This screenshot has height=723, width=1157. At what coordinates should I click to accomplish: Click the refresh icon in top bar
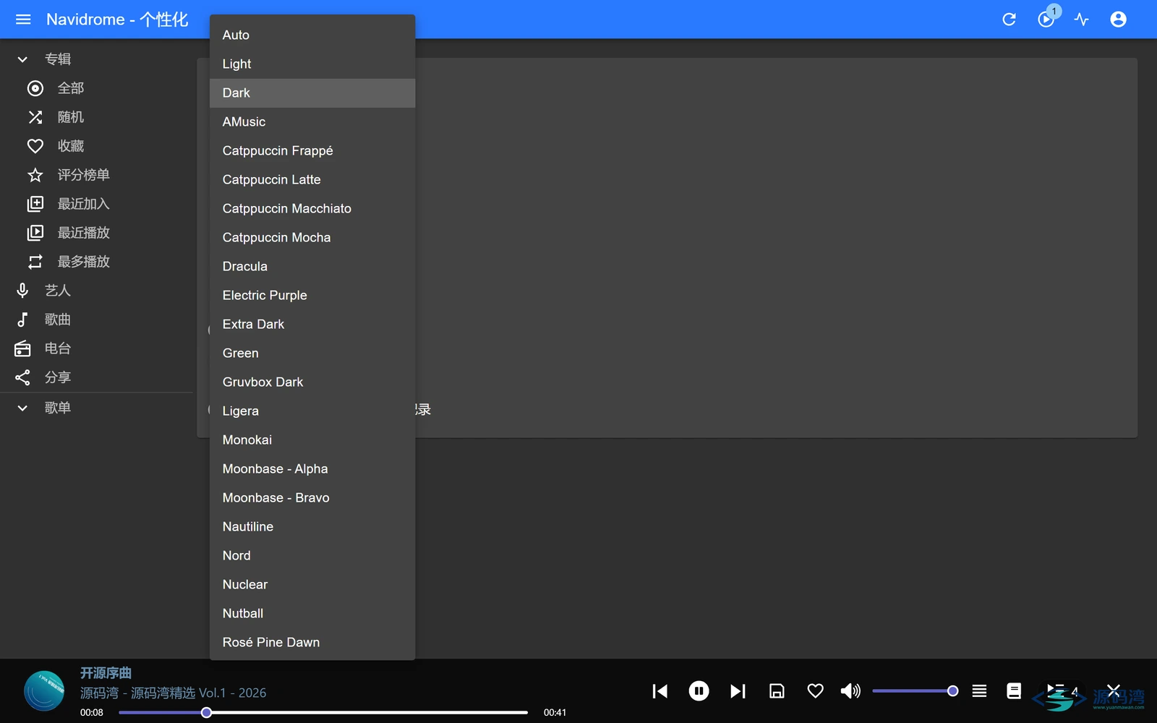tap(1009, 20)
